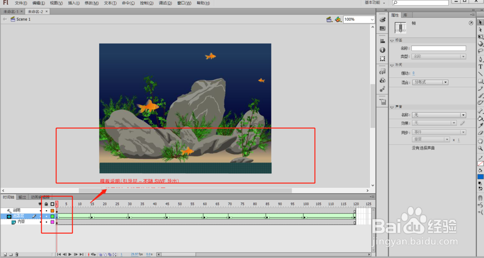Click the Delete layer trash icon
This screenshot has width=484, height=258.
[16, 254]
